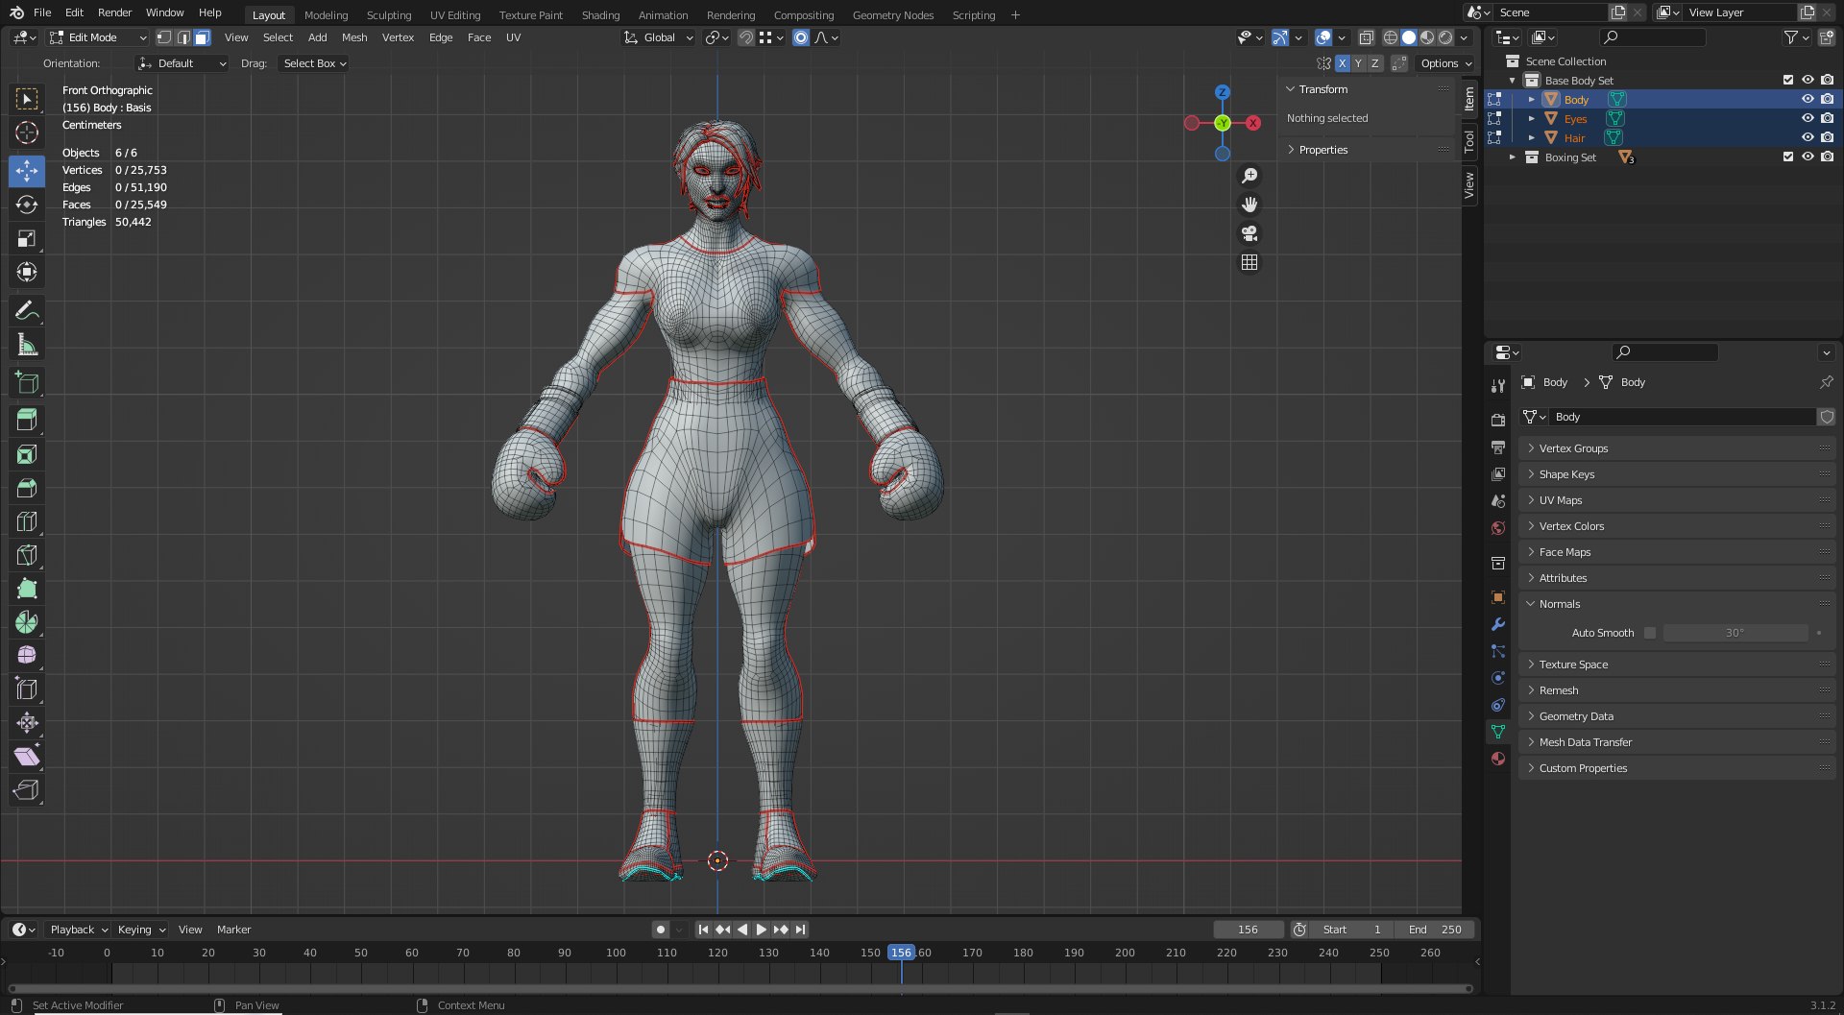Enable edge select mode
This screenshot has width=1844, height=1015.
(x=183, y=37)
